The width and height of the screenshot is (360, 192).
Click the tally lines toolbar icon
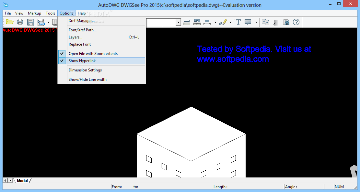(x=276, y=22)
